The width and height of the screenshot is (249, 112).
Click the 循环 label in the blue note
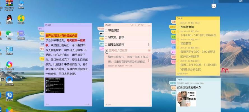coord(182,83)
